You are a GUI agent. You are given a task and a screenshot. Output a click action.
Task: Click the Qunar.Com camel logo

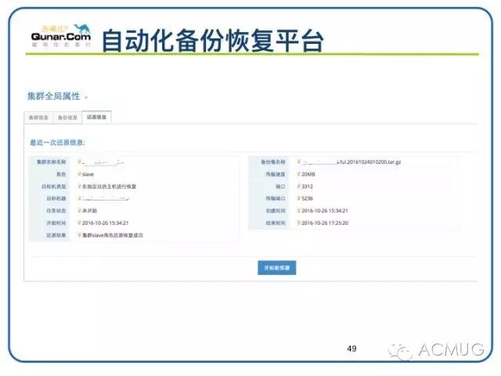tap(61, 36)
